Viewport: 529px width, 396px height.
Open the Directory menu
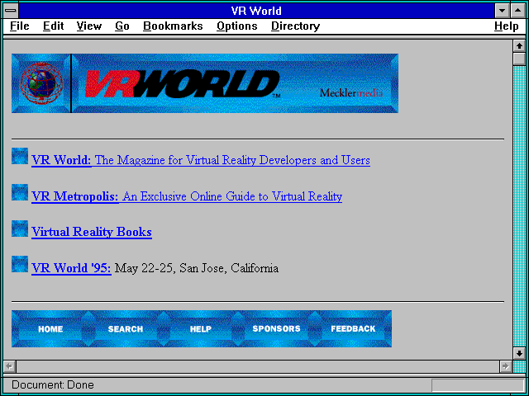click(x=296, y=26)
